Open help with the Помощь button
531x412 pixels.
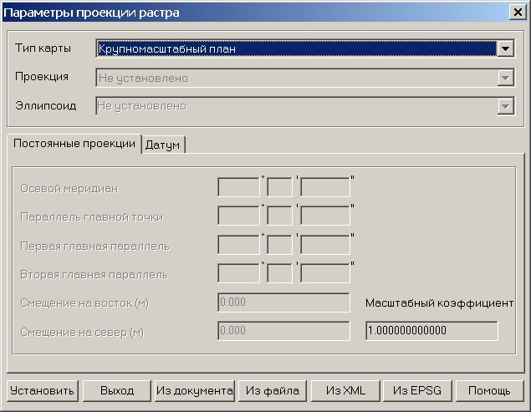click(x=489, y=390)
